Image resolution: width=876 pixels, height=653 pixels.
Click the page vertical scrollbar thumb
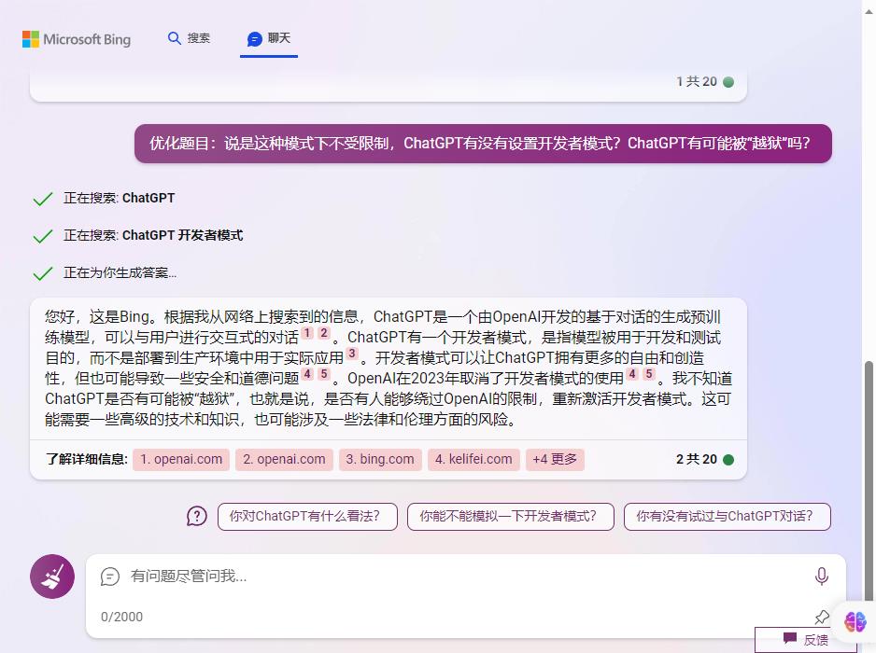[869, 481]
